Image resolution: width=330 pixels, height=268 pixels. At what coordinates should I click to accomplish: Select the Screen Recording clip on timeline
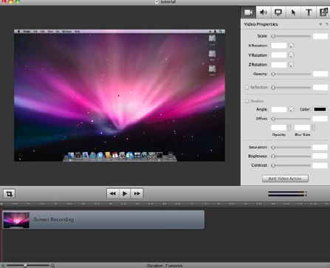pos(103,219)
